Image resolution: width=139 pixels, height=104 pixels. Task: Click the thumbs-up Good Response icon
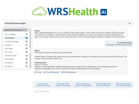pos(45,72)
